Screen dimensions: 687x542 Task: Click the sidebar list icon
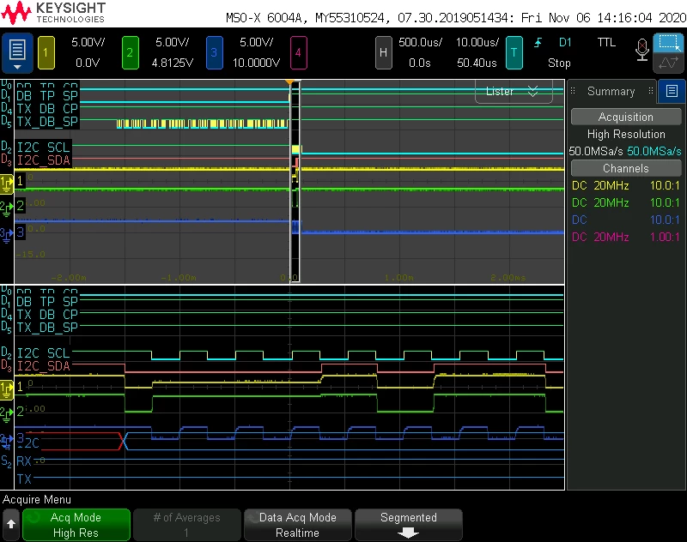pos(672,91)
